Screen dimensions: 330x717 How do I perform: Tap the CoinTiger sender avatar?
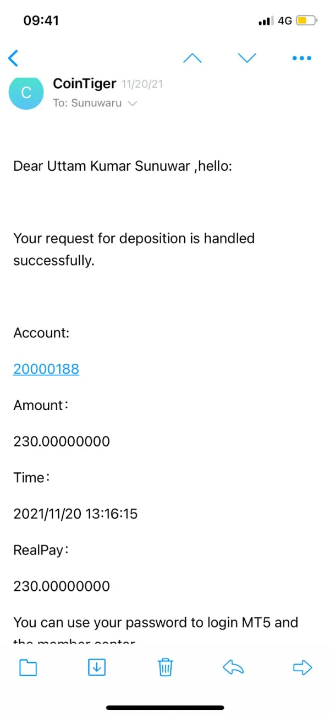tap(26, 93)
